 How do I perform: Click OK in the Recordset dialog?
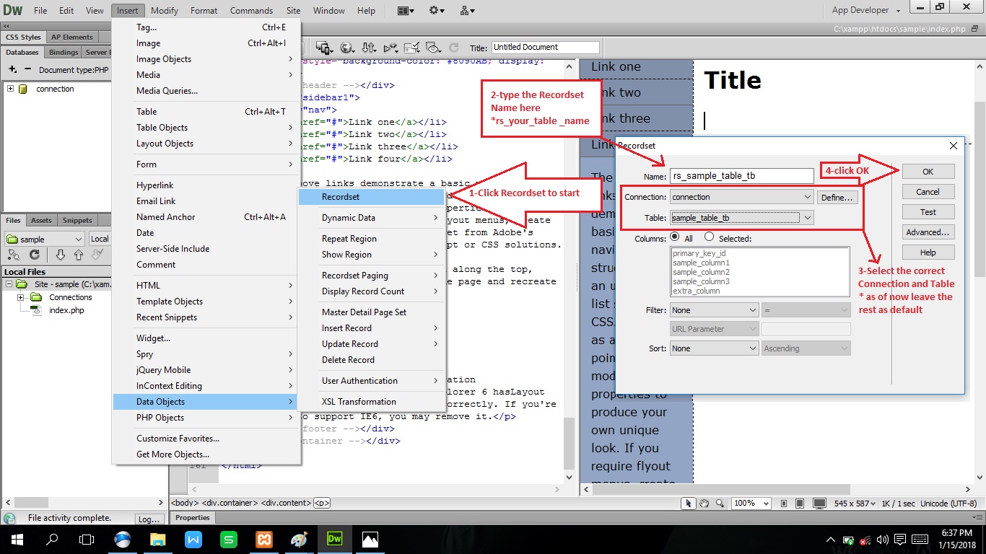[928, 172]
